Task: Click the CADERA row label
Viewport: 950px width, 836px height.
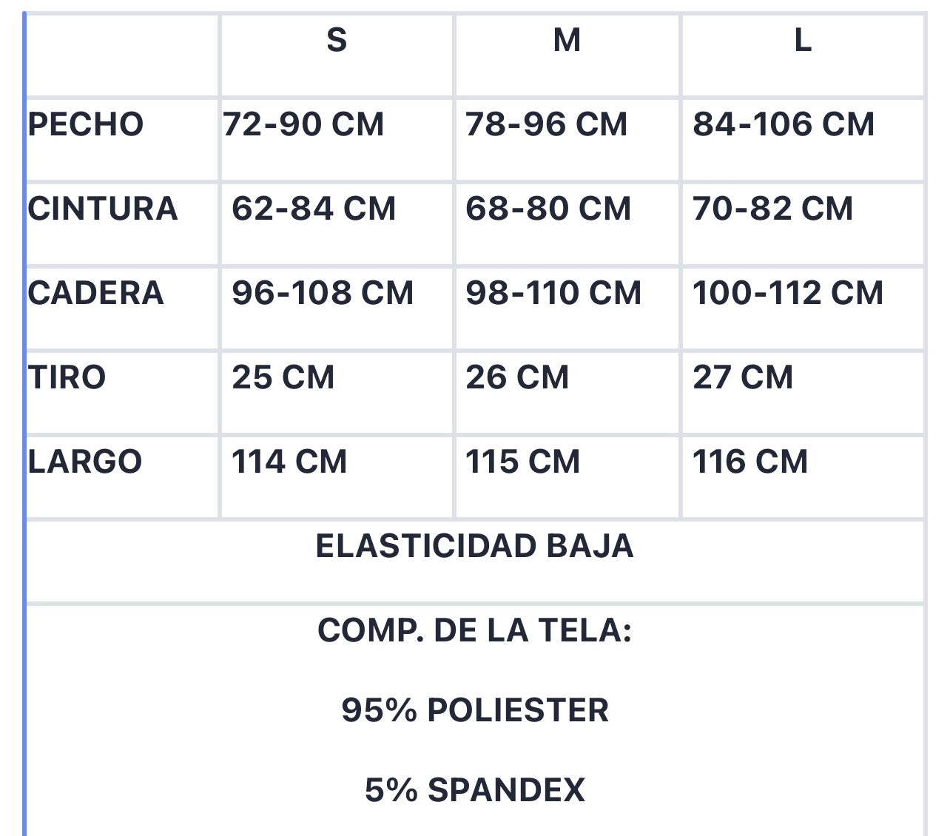Action: (x=95, y=293)
